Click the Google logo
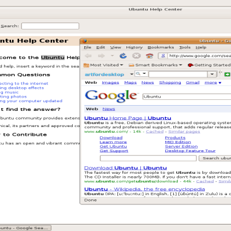Screen dimensions: 231x231 pyautogui.click(x=111, y=96)
